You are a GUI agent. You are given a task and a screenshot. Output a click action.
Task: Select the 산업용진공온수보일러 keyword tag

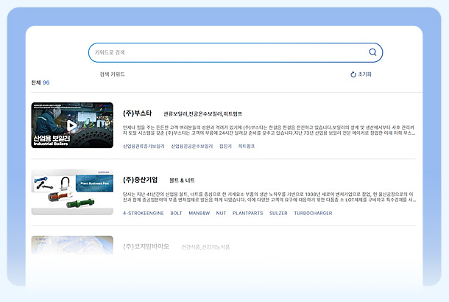pyautogui.click(x=191, y=147)
